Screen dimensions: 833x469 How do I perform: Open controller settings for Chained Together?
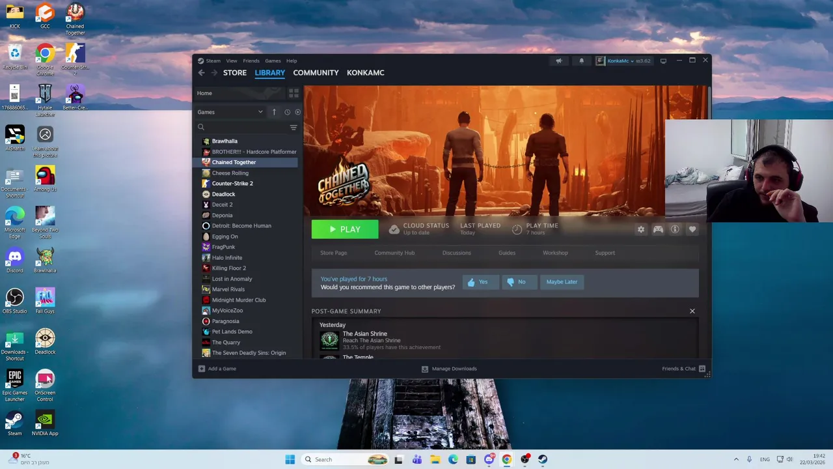coord(658,229)
